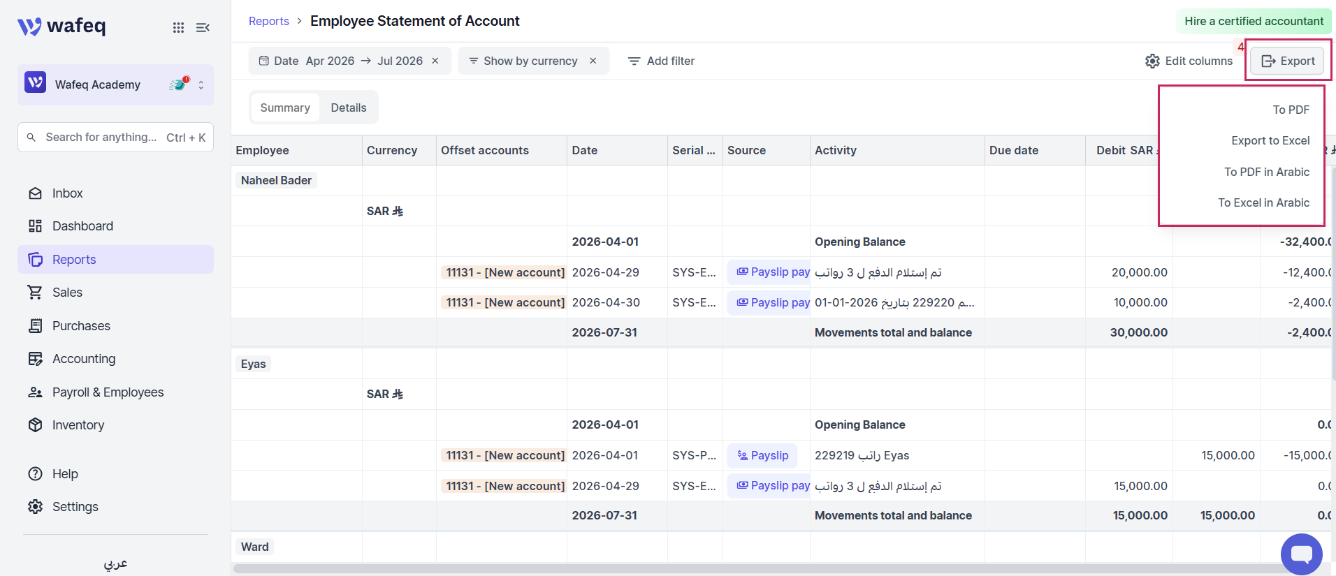This screenshot has width=1336, height=576.
Task: Click the Export arrow icon
Action: 1268,61
